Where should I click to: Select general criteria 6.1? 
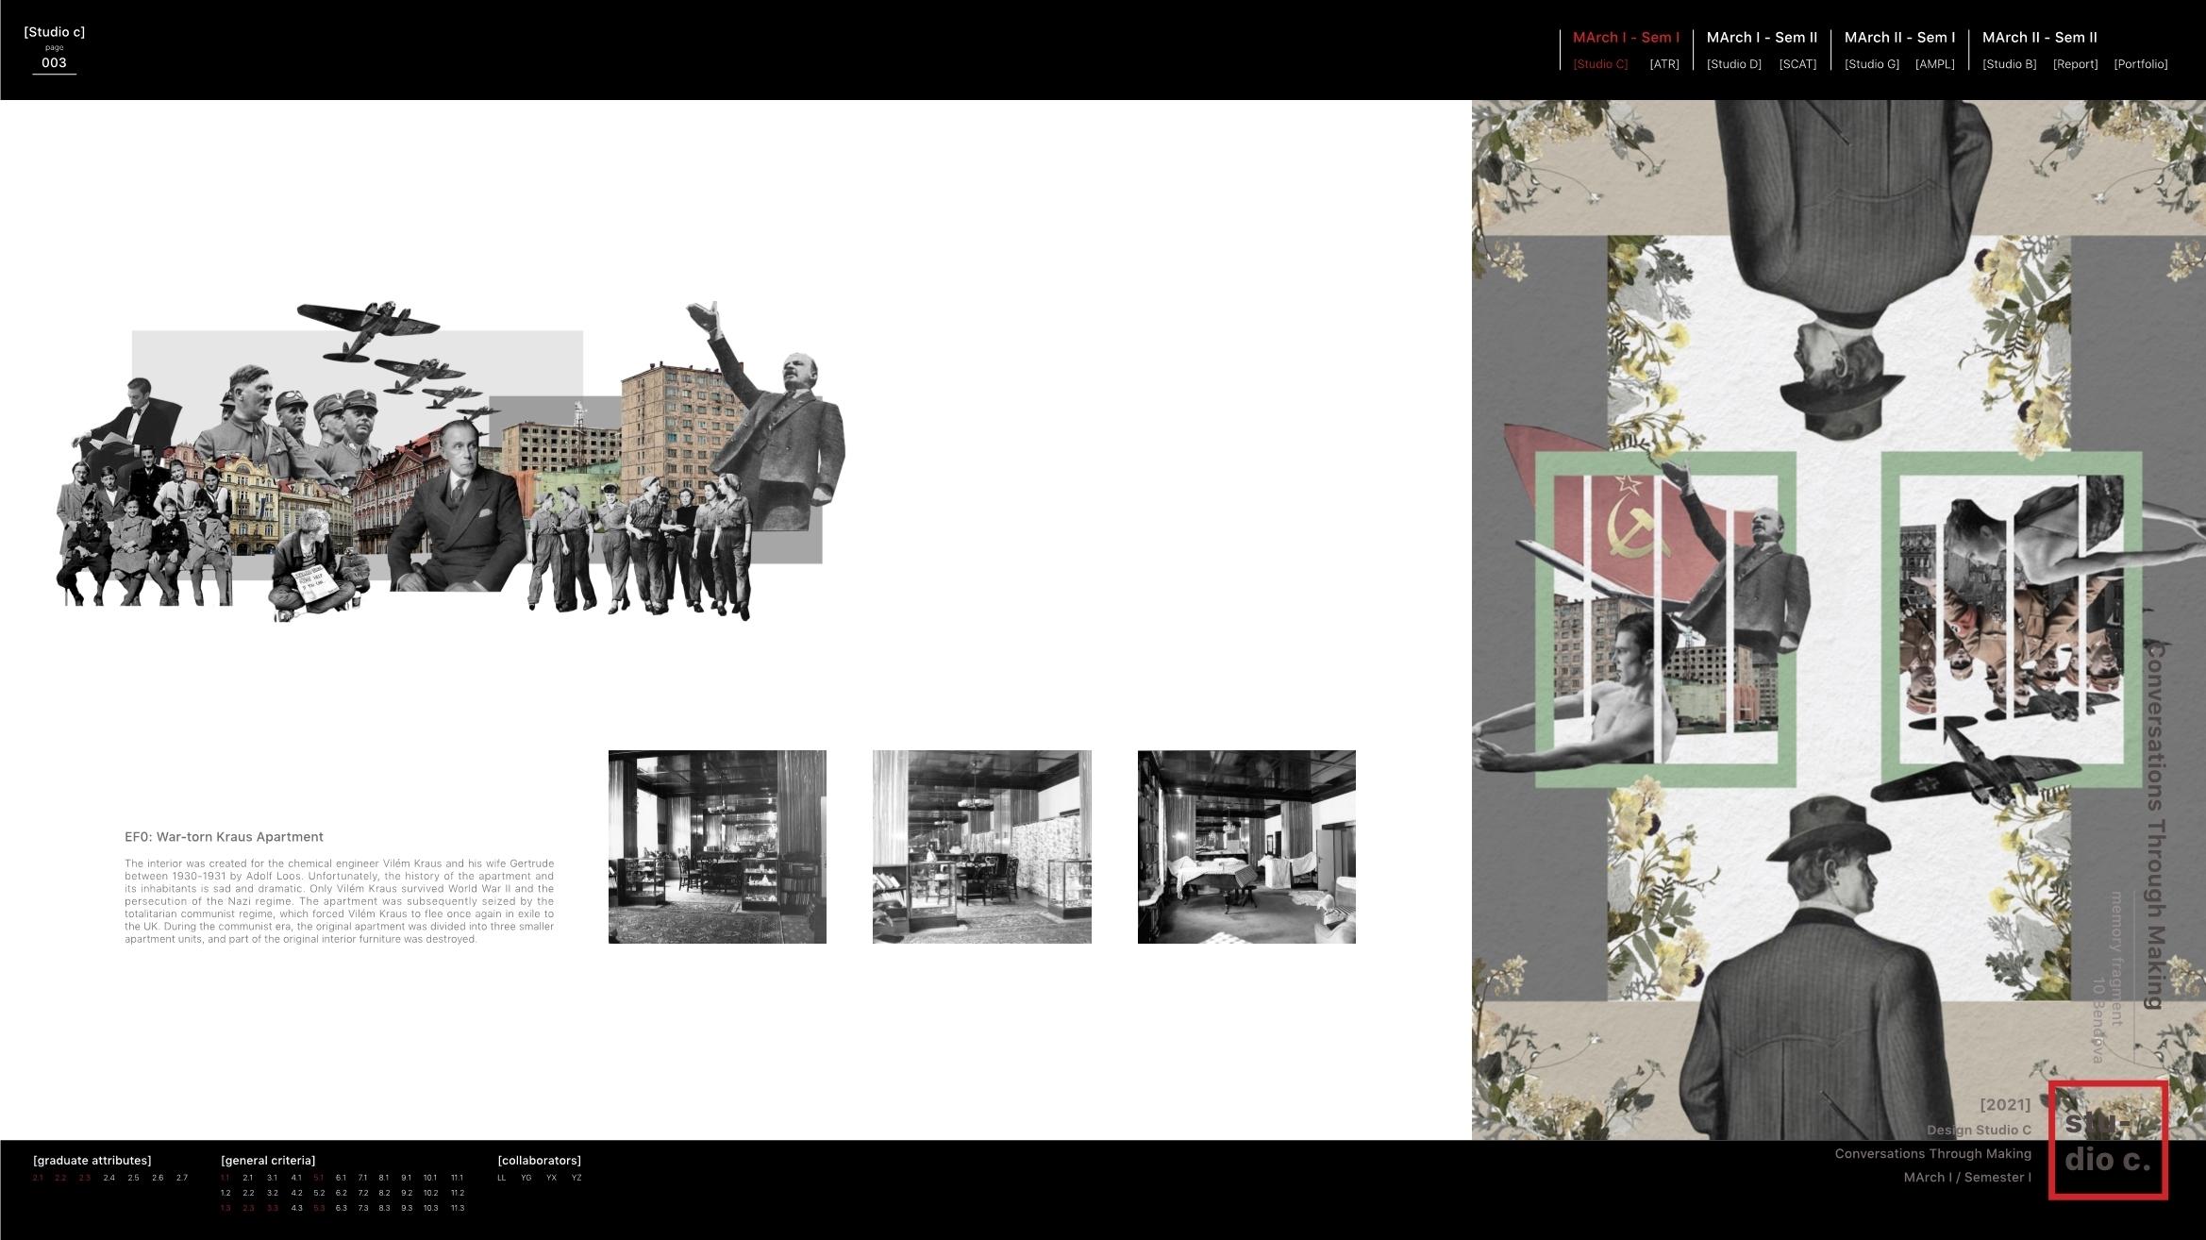click(341, 1178)
